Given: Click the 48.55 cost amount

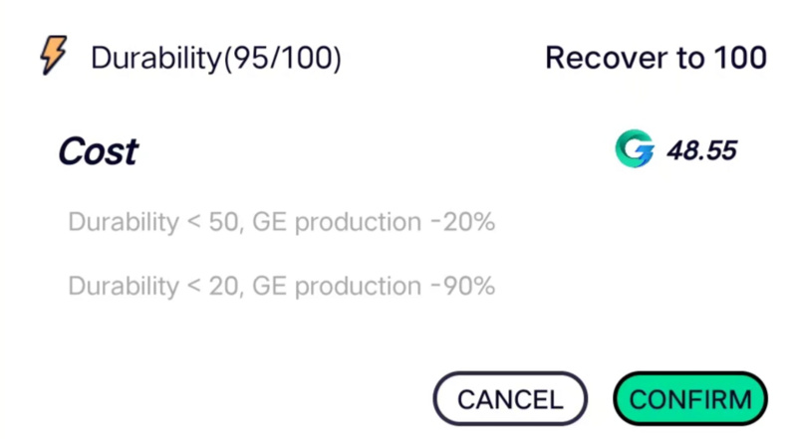Looking at the screenshot, I should (702, 150).
